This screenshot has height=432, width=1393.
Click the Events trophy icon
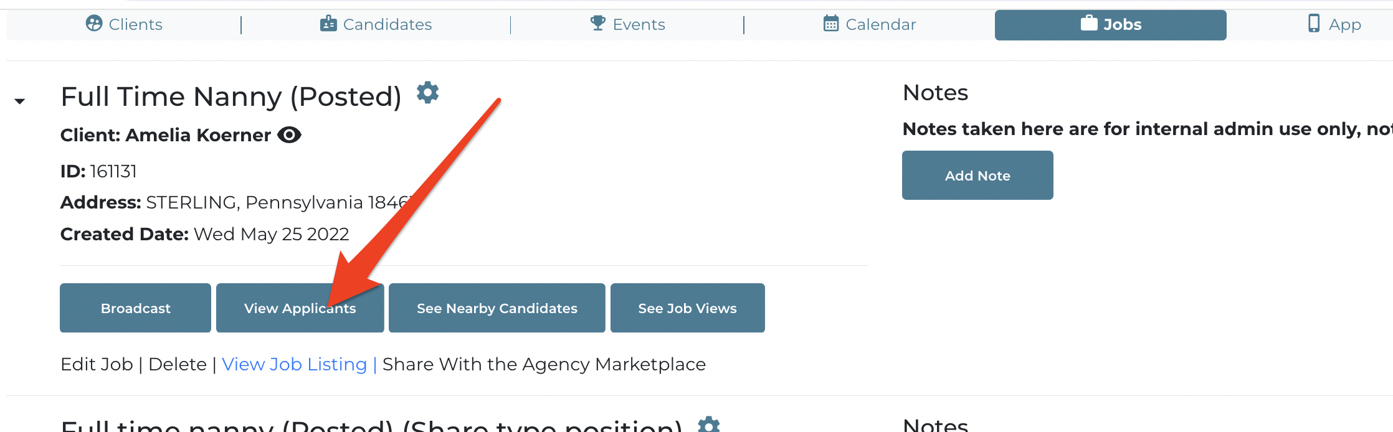tap(598, 24)
